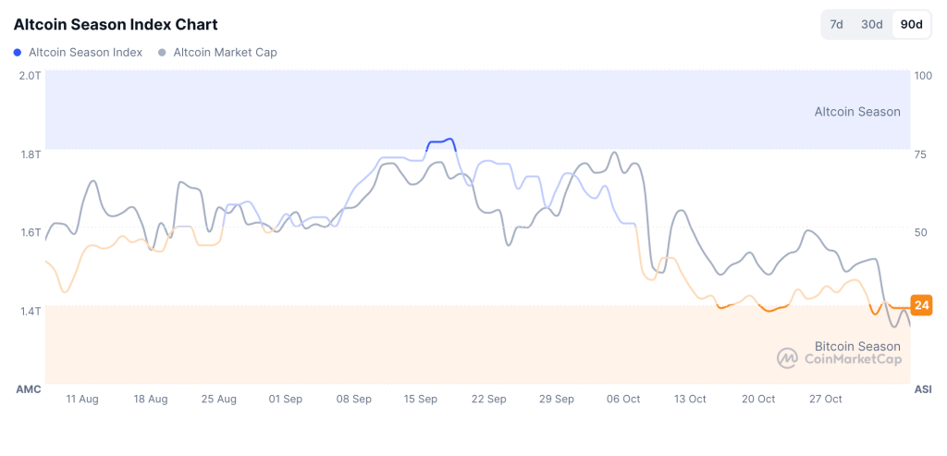This screenshot has height=456, width=947.
Task: Select the 30d time range tab
Action: 872,25
